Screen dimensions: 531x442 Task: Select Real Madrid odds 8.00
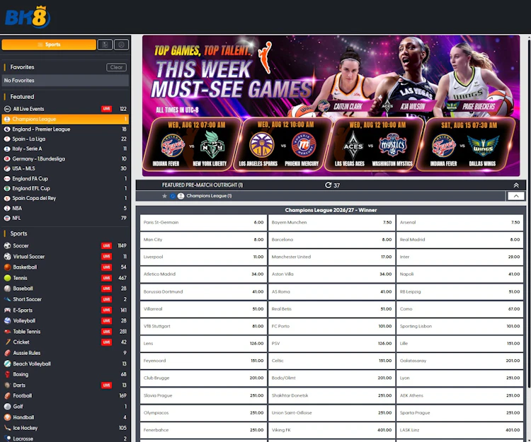tap(460, 240)
